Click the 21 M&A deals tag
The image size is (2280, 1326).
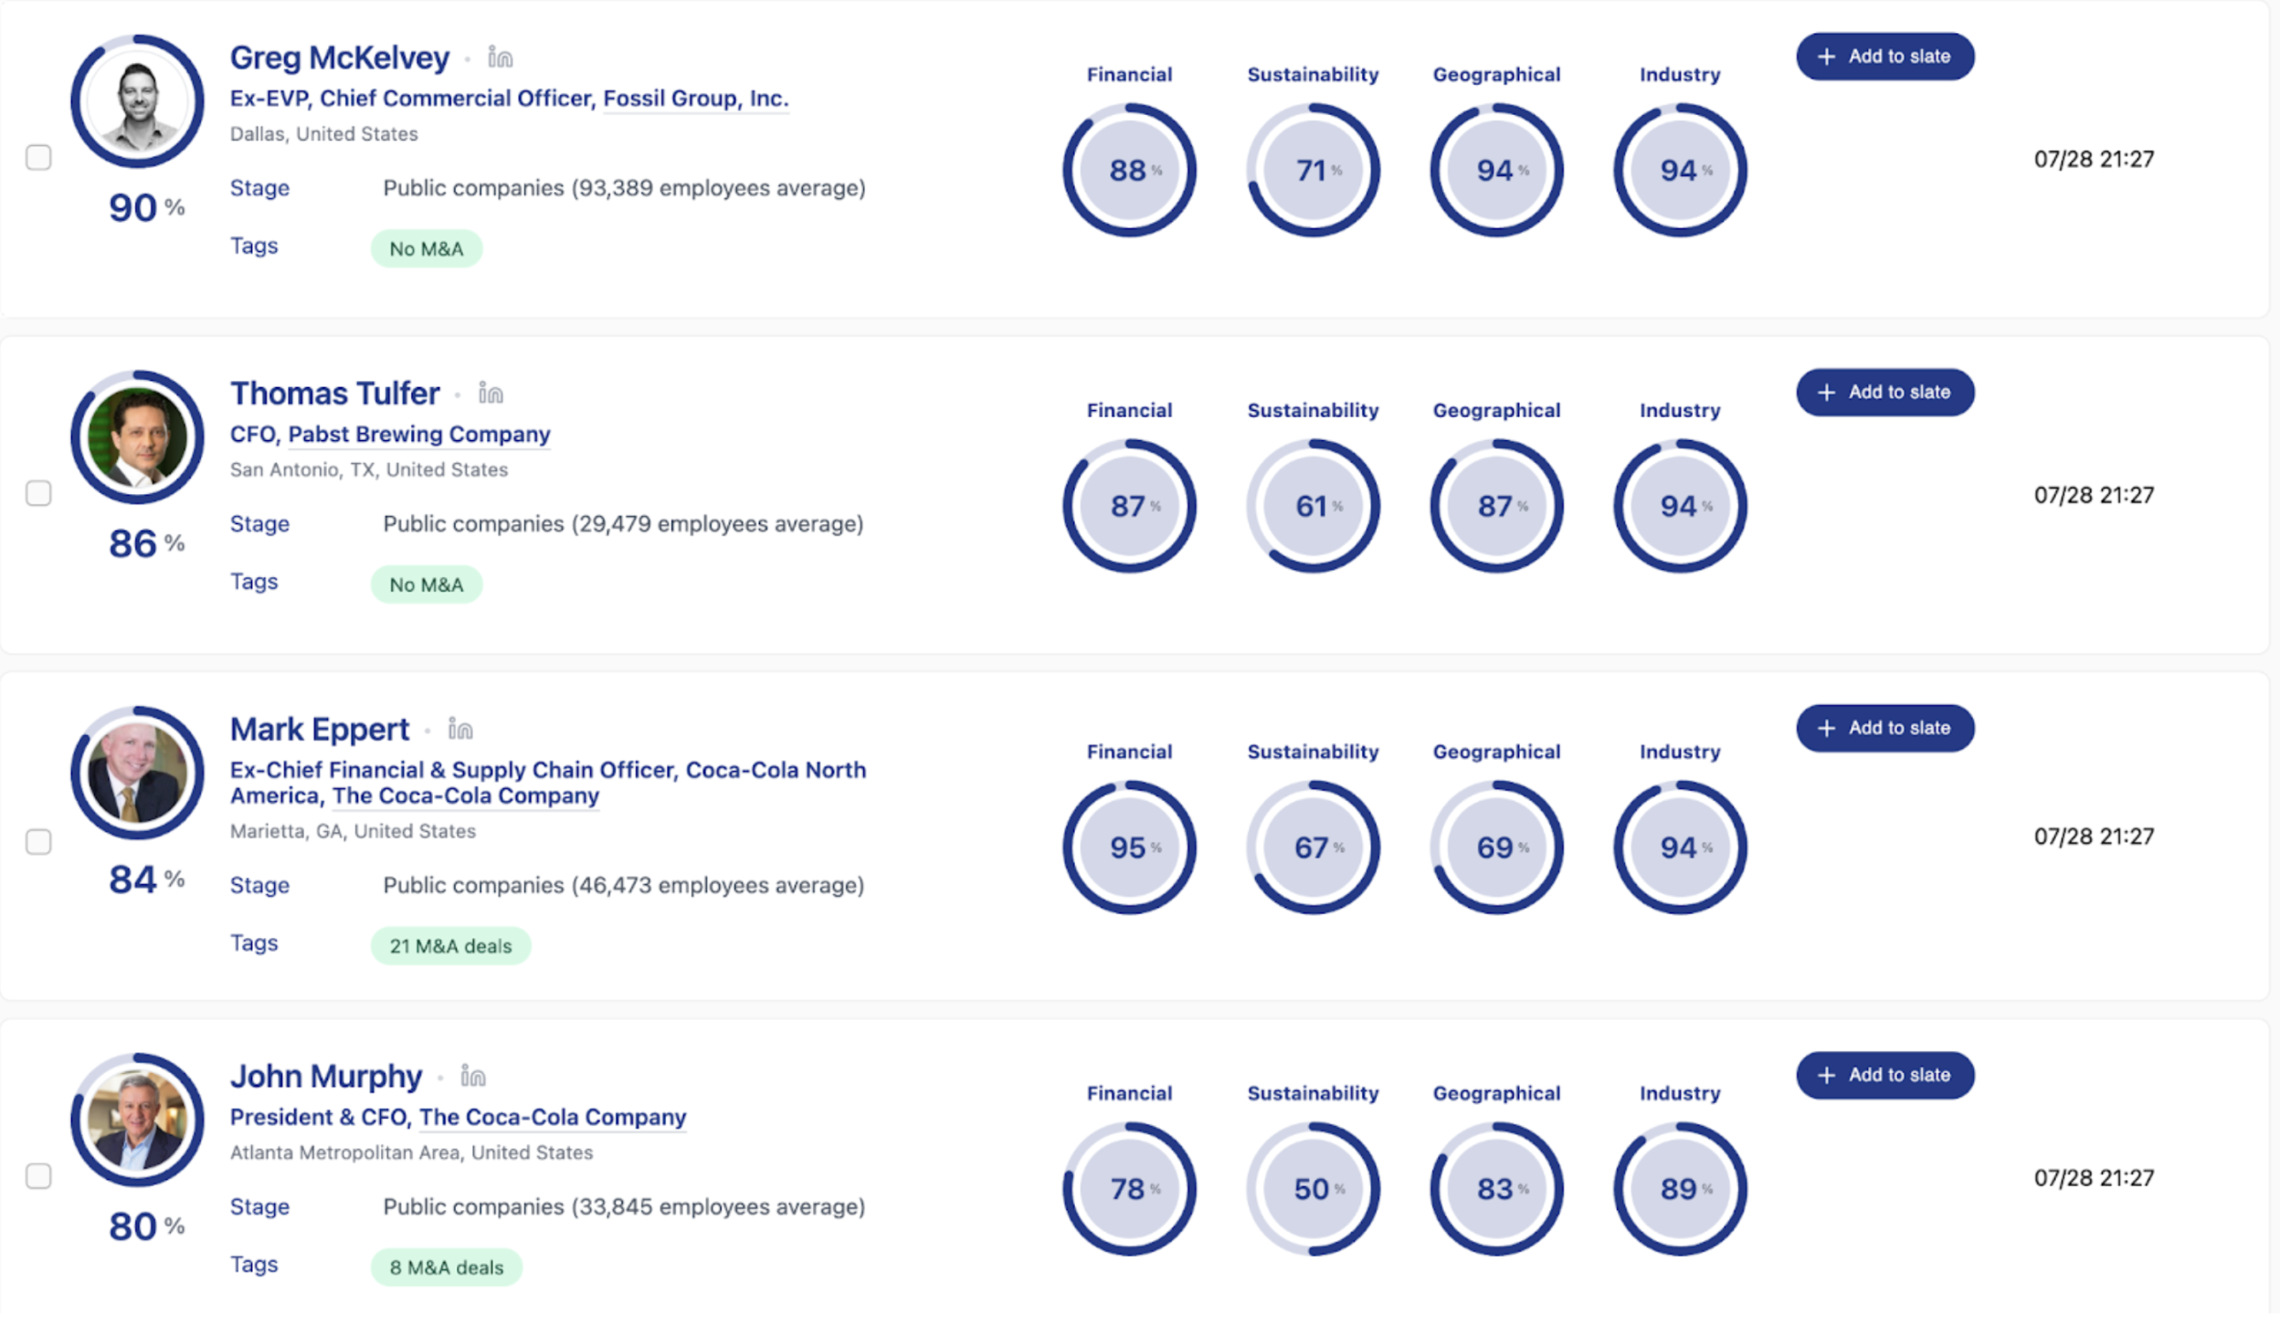[450, 946]
